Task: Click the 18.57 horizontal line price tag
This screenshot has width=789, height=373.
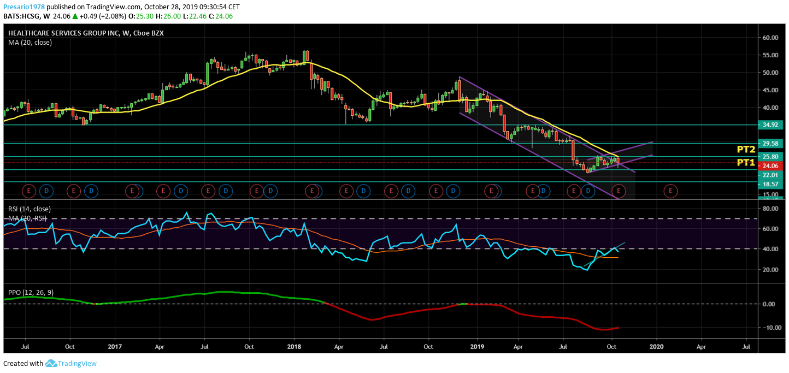Action: pos(770,185)
